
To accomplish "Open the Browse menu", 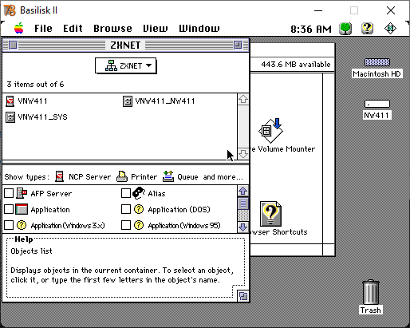I will click(x=112, y=29).
